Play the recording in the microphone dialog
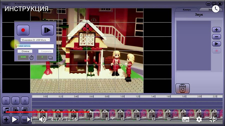Screen dimensions: 225x126 click(47, 30)
